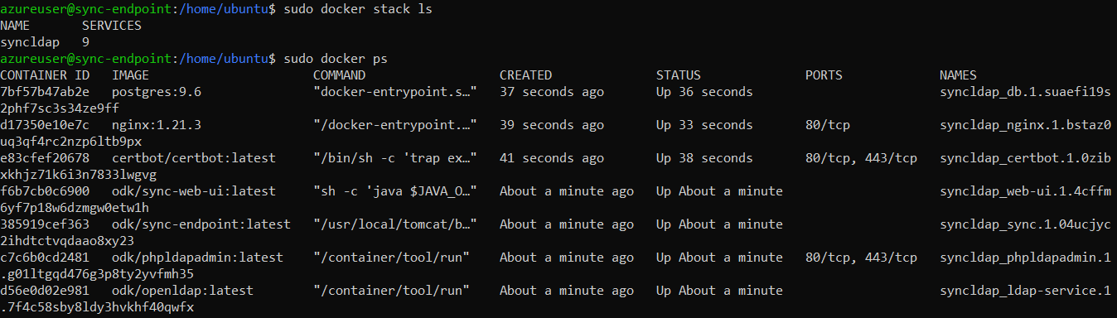
Task: Click the certbot/certbot:latest image entry
Action: coord(194,158)
